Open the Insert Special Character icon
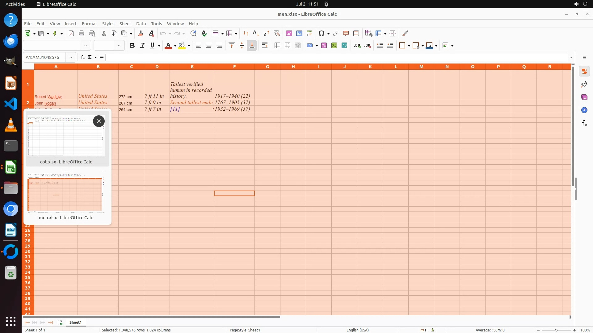 [x=321, y=33]
